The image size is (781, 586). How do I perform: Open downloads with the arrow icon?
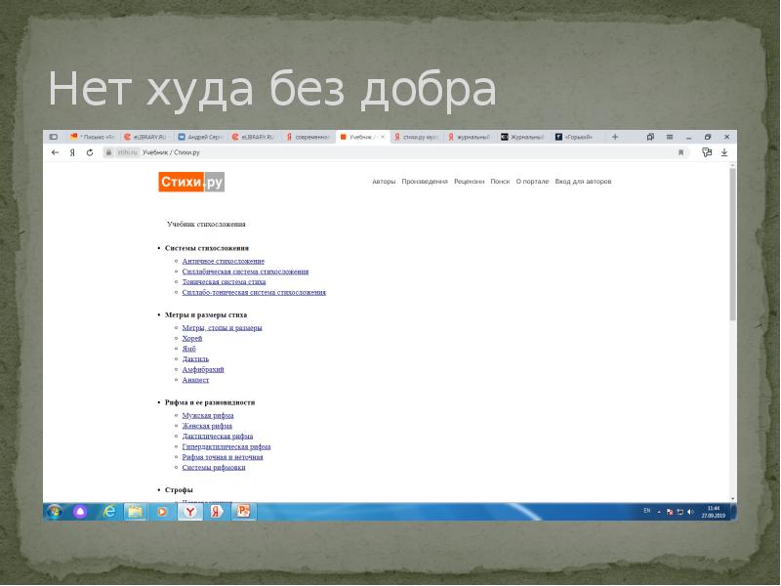point(724,152)
